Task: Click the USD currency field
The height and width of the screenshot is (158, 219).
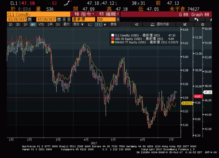Action: [106, 20]
